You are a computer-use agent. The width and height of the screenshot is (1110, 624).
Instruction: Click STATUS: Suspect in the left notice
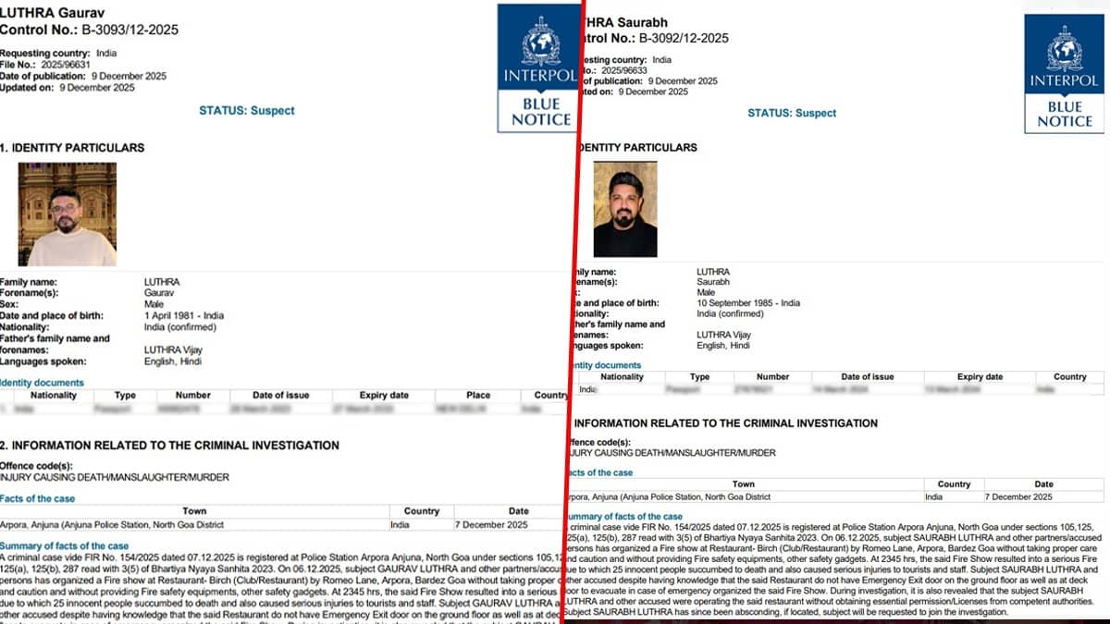(247, 110)
